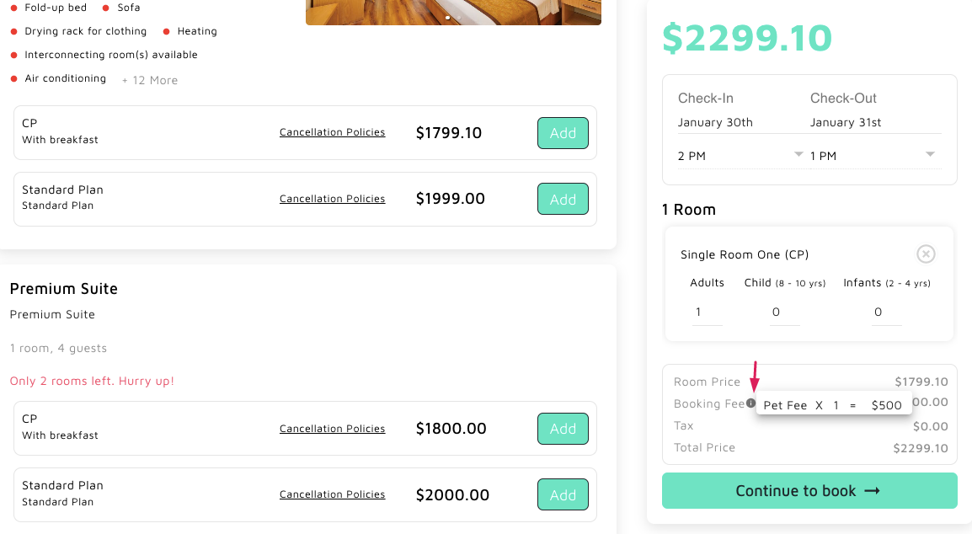
Task: Edit the Infants count field
Action: [886, 312]
